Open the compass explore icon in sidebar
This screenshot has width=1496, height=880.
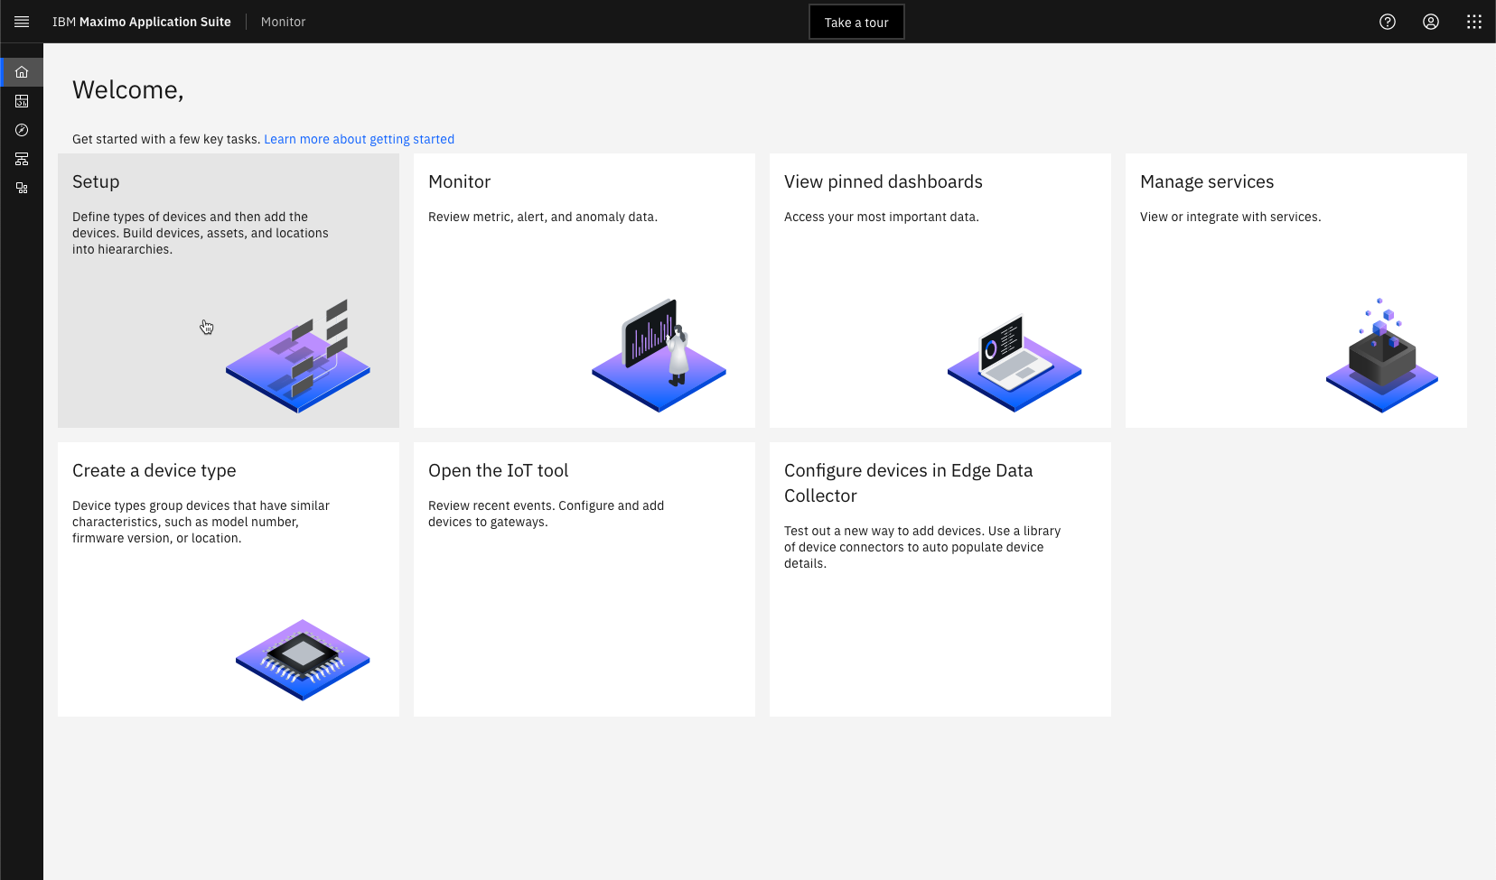22,130
